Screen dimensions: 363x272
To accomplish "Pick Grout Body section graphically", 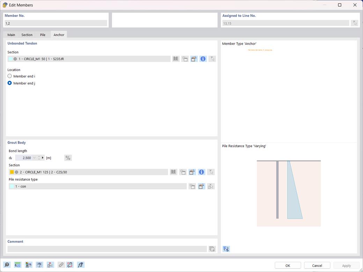I will click(211, 172).
